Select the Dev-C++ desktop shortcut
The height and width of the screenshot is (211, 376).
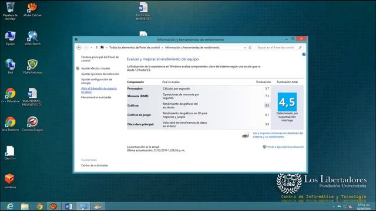point(10,152)
